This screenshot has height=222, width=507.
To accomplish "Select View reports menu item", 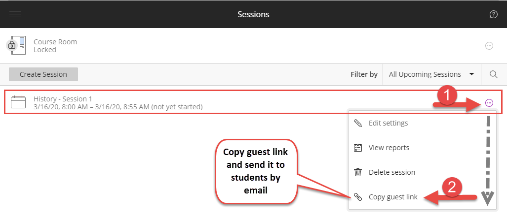I will (x=389, y=148).
